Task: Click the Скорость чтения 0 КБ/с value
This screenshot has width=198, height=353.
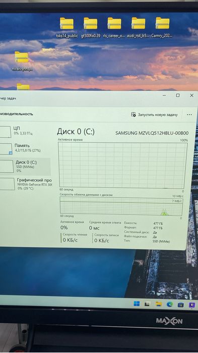Action: coord(70,240)
